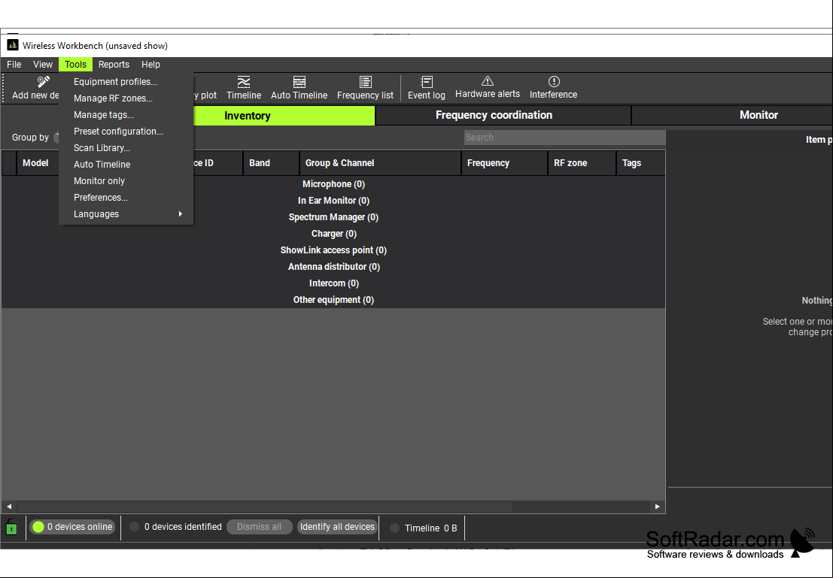The height and width of the screenshot is (578, 833).
Task: Toggle the 0 devices online indicator
Action: (38, 527)
